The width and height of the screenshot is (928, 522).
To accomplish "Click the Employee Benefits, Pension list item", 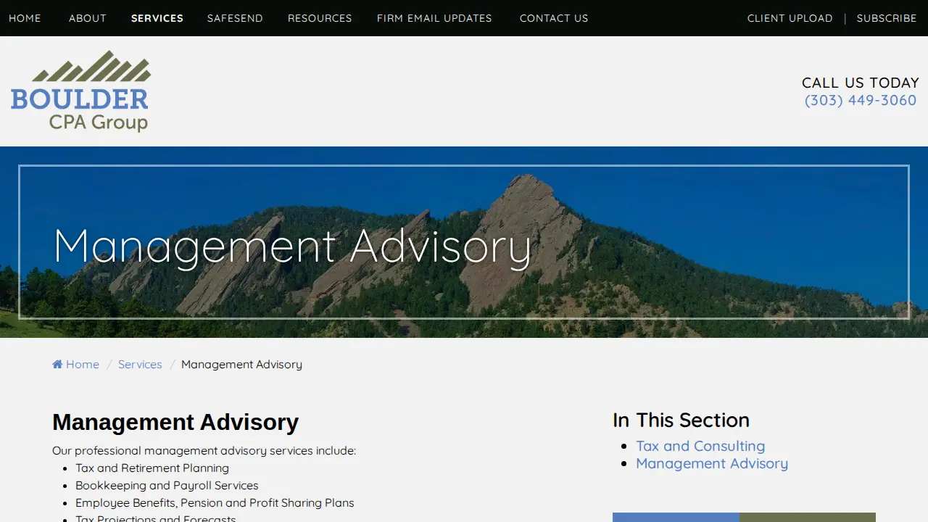I will [215, 503].
